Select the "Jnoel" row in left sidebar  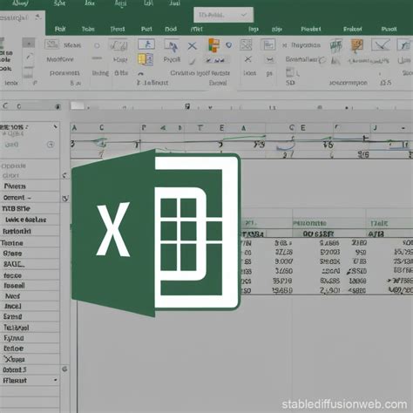tap(30, 306)
